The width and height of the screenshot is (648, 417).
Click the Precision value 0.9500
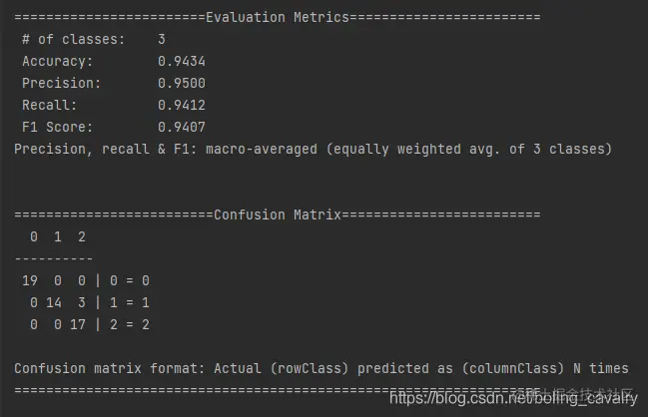click(x=182, y=83)
